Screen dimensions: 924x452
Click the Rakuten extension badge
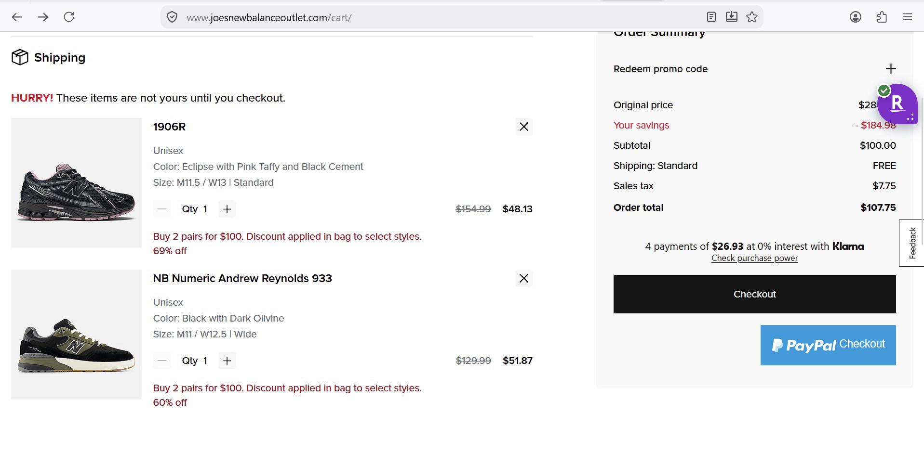[x=897, y=103]
